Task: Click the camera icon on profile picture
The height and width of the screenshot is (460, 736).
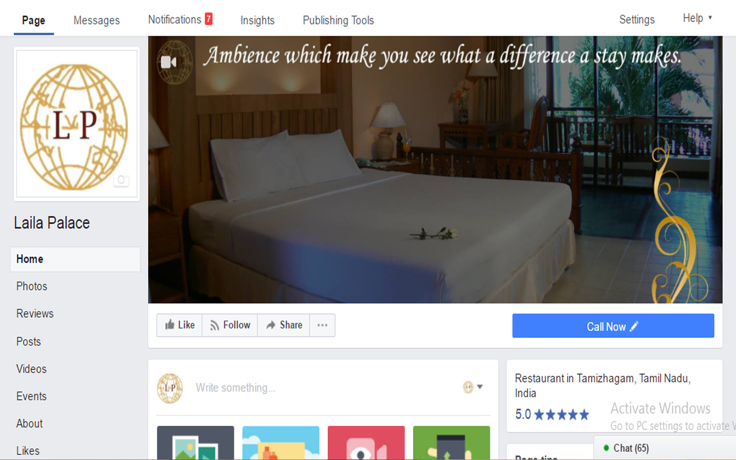Action: pos(121,179)
